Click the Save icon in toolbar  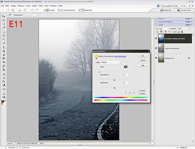13,10
